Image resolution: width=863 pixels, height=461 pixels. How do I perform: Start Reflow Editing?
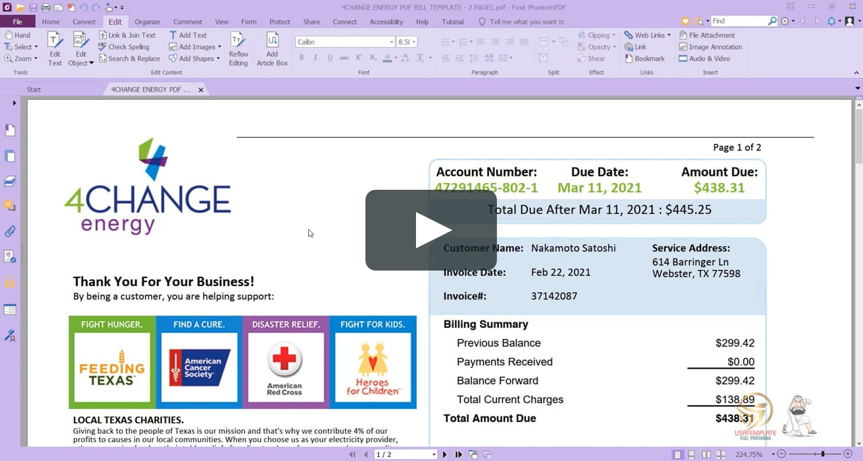pyautogui.click(x=238, y=49)
